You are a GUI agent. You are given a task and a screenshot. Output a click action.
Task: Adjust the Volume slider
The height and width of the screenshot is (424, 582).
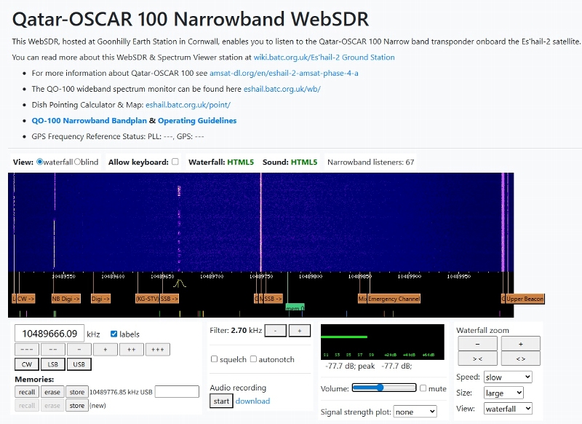coord(378,388)
